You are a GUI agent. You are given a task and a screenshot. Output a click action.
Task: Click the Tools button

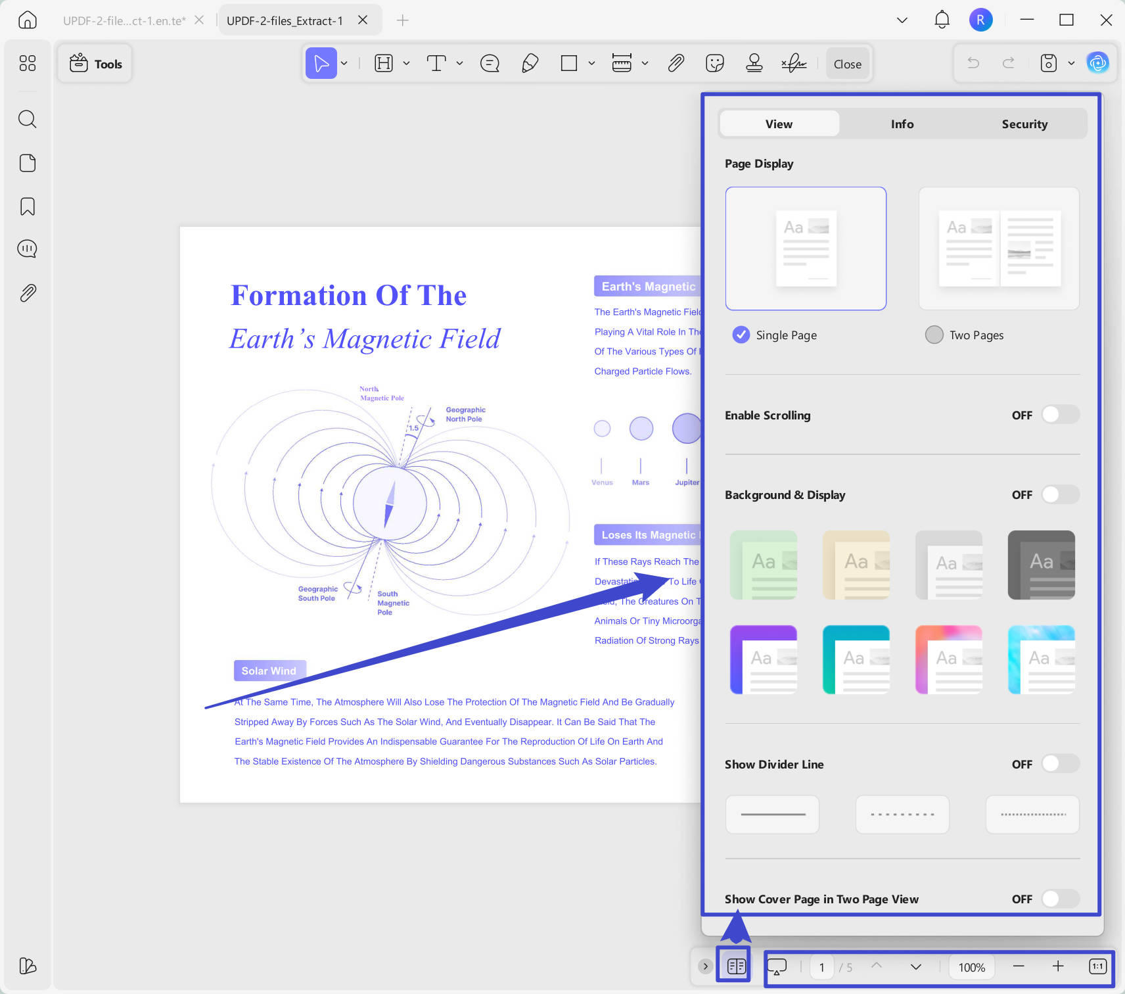95,64
